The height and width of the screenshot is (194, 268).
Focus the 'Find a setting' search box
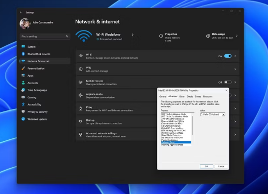click(x=45, y=36)
